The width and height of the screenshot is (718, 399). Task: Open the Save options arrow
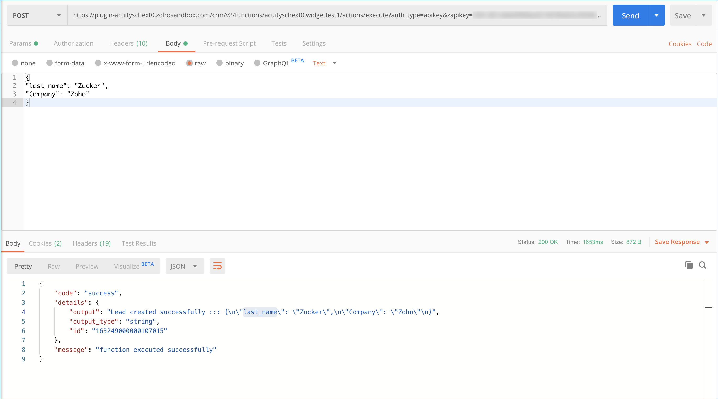704,15
